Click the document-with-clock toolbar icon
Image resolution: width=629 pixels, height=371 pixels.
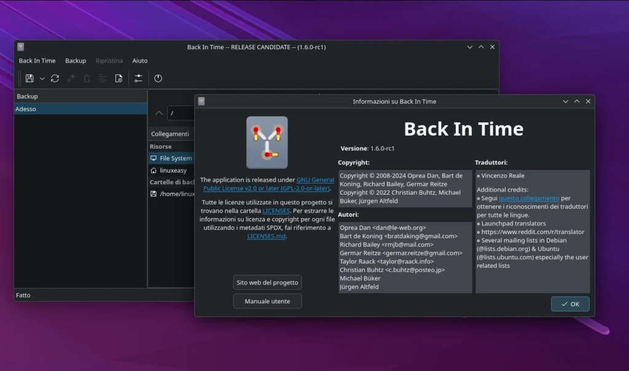point(119,78)
